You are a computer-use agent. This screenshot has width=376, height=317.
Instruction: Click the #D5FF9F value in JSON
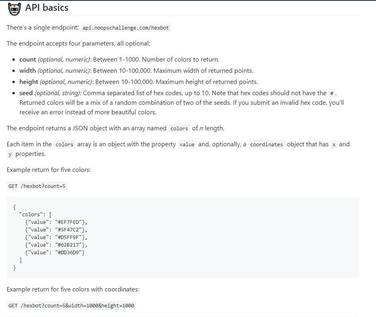click(x=71, y=237)
